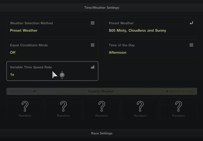Click the bars icon in Variable Time Speed Rate
203x141 pixels.
click(93, 67)
